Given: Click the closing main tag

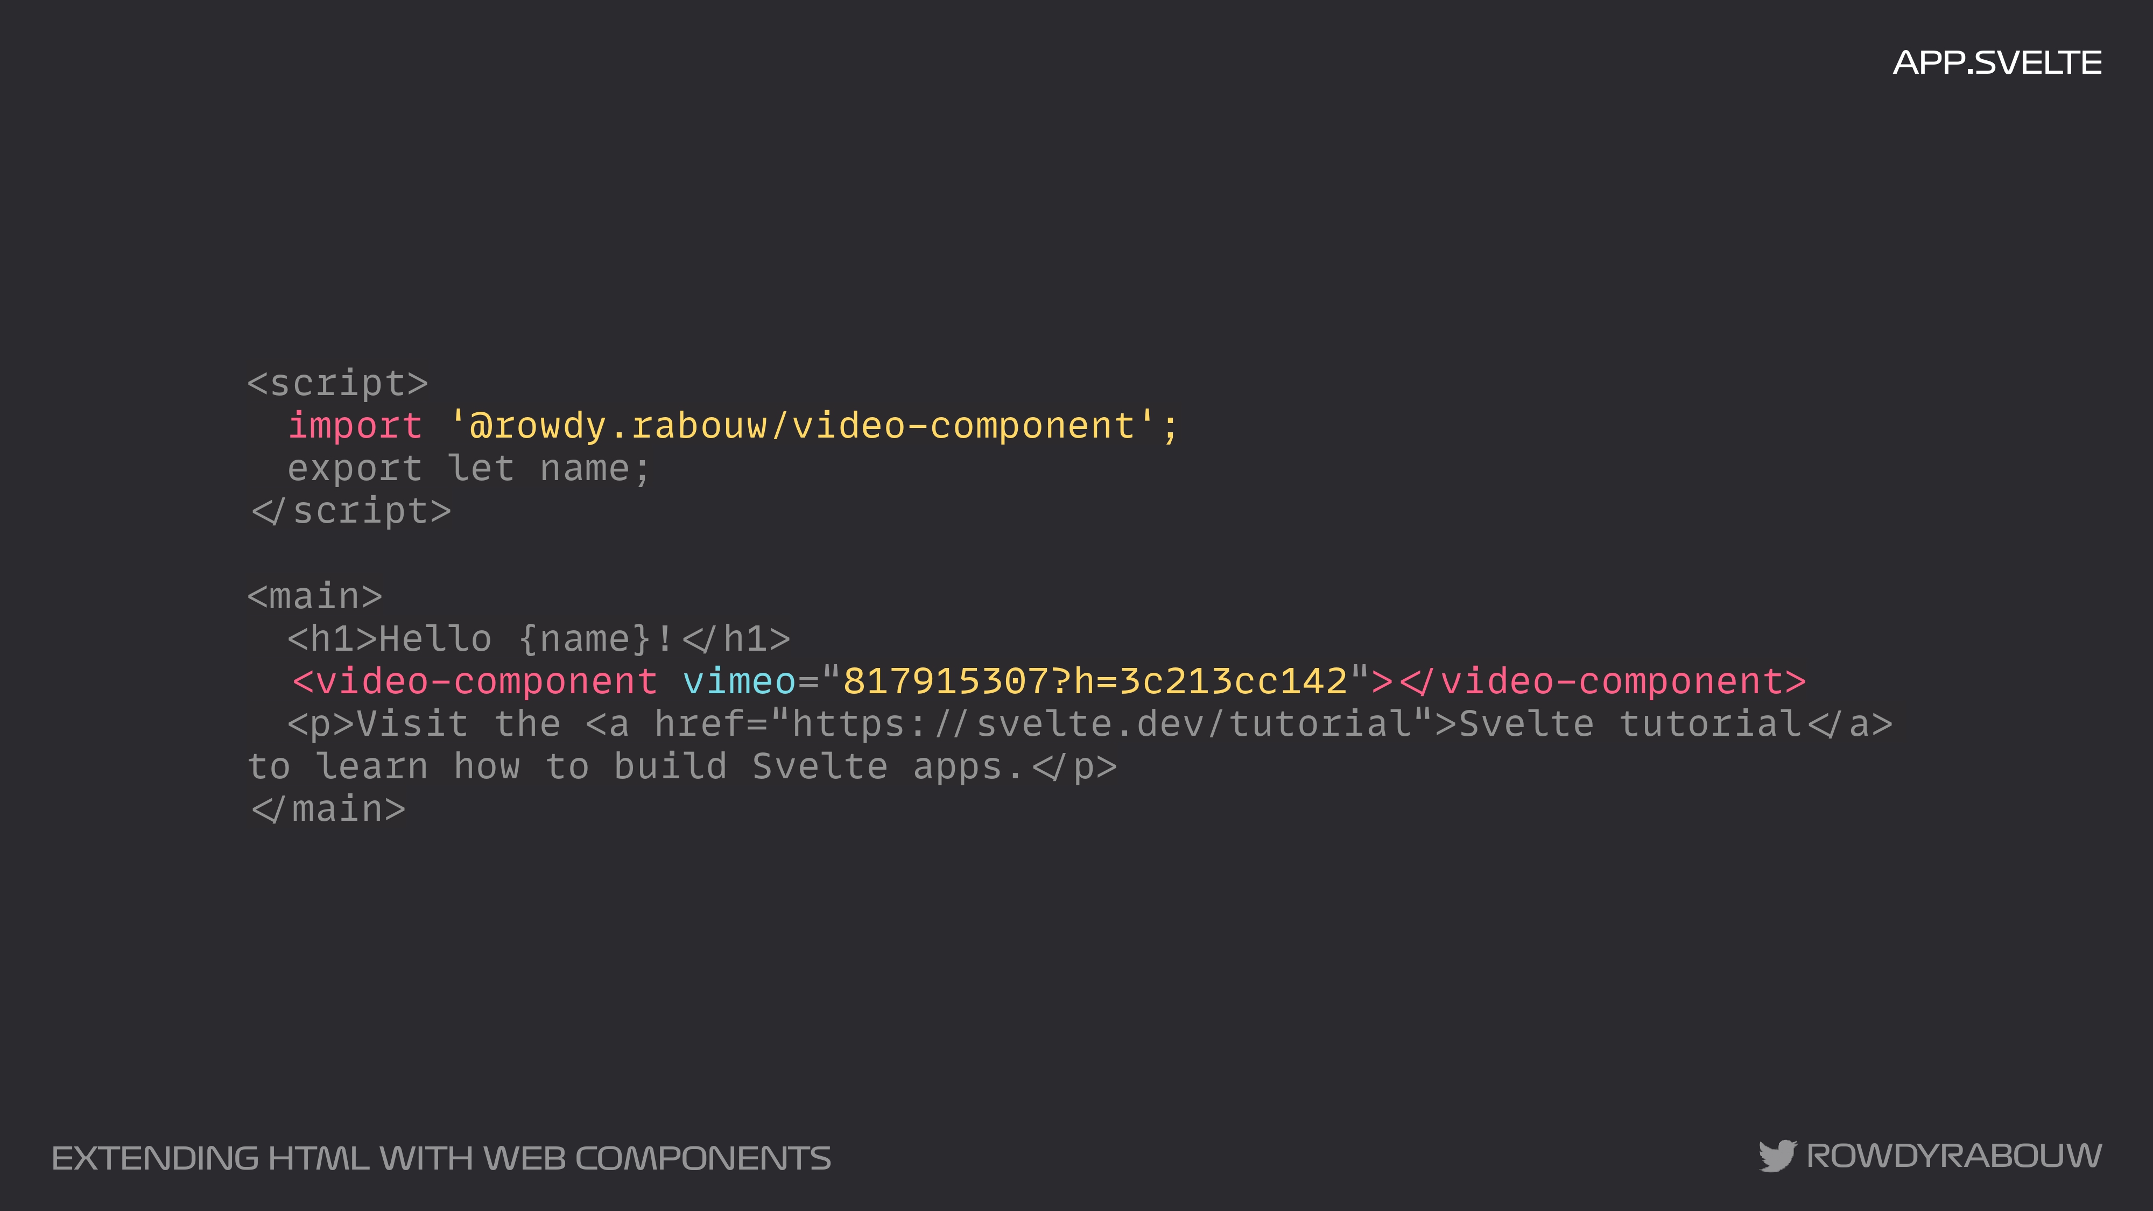Looking at the screenshot, I should click(x=328, y=810).
